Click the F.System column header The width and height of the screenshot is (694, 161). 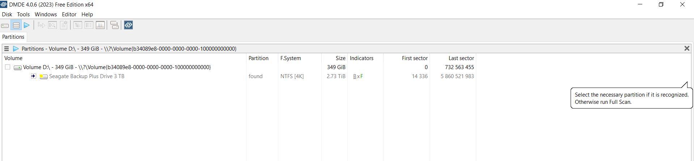coord(291,58)
